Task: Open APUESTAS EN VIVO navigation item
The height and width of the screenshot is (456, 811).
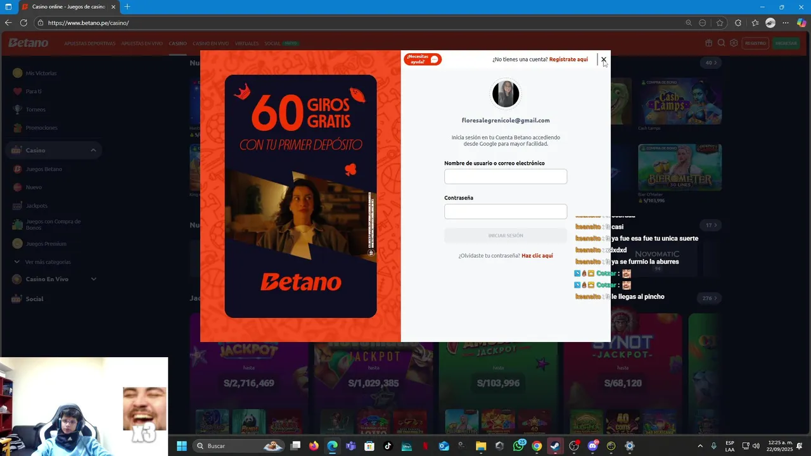Action: (142, 44)
